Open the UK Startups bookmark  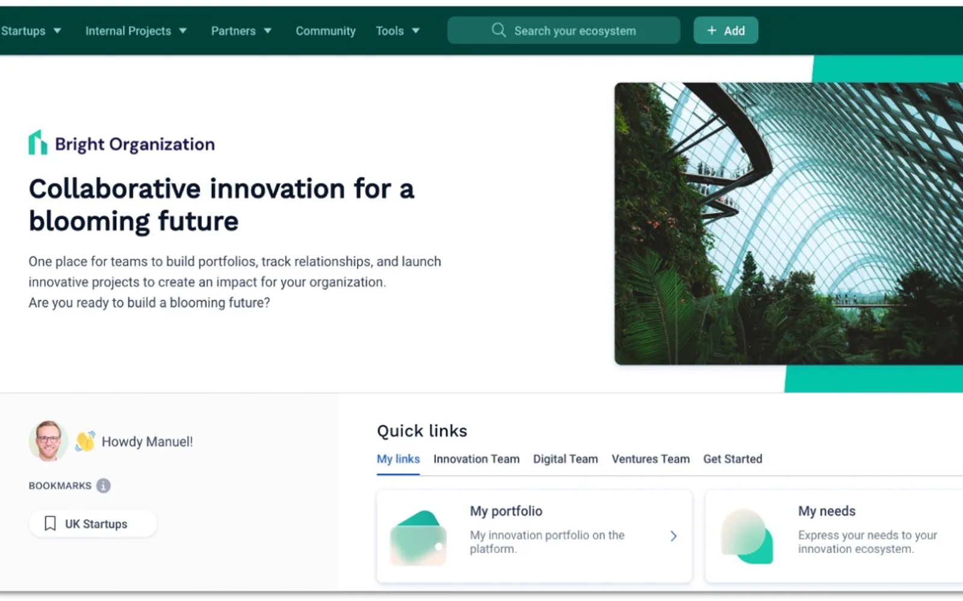[93, 523]
